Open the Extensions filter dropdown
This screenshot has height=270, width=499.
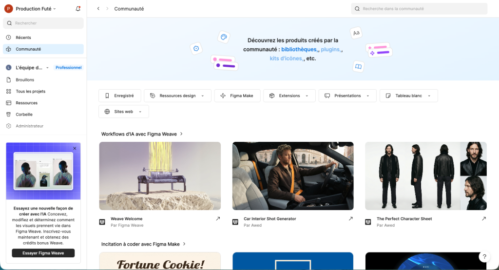coord(289,96)
